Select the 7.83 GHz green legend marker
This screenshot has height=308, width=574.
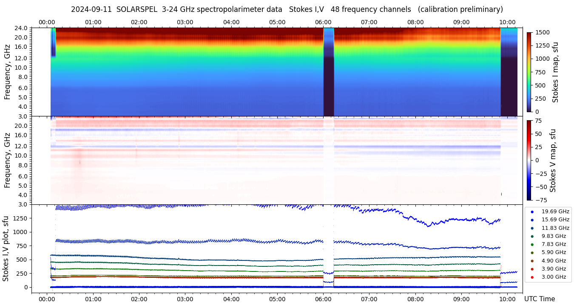[532, 244]
